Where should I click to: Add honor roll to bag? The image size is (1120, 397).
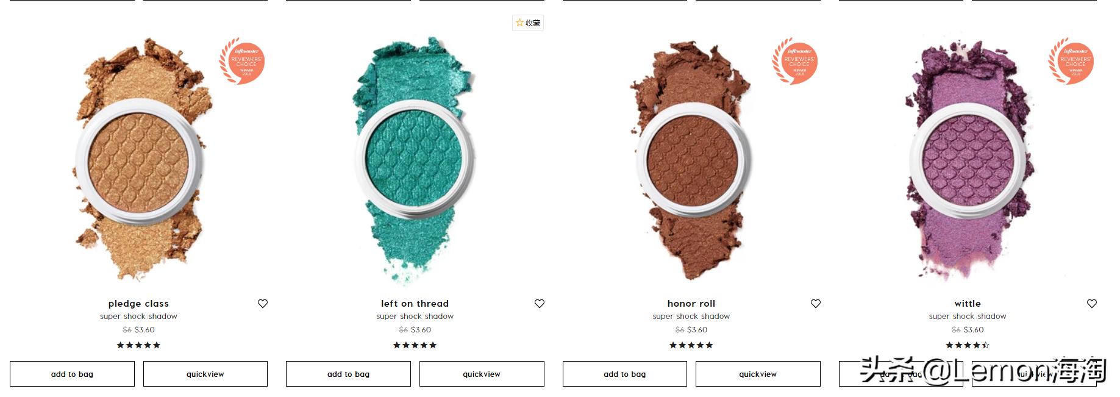(625, 374)
